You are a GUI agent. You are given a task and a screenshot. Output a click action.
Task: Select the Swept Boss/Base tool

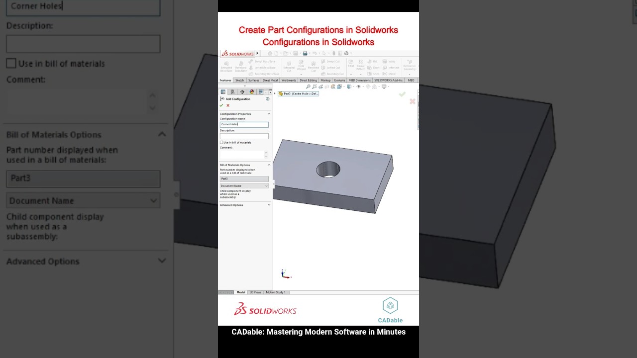coord(262,61)
